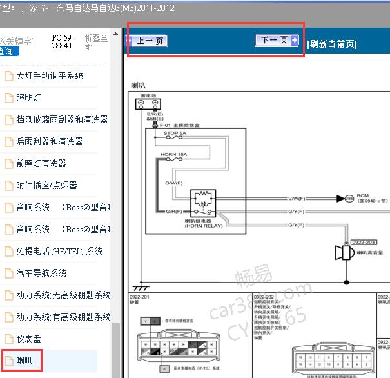
Task: Click document icon beside 喇叭
Action: point(9,361)
